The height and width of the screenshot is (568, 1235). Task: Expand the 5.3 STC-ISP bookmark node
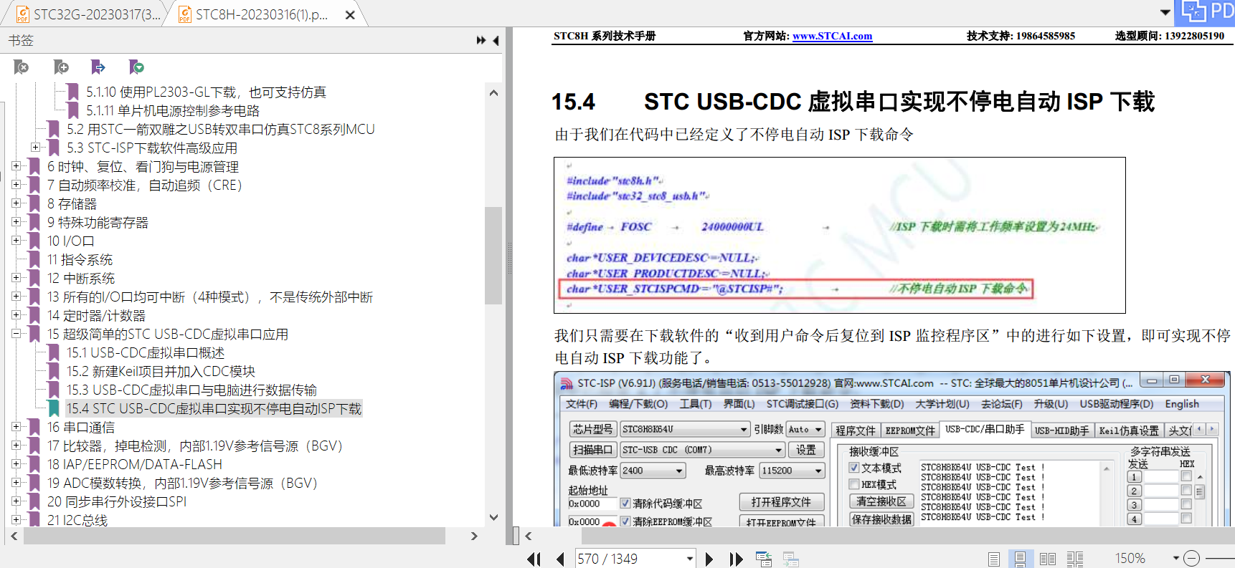pos(35,148)
